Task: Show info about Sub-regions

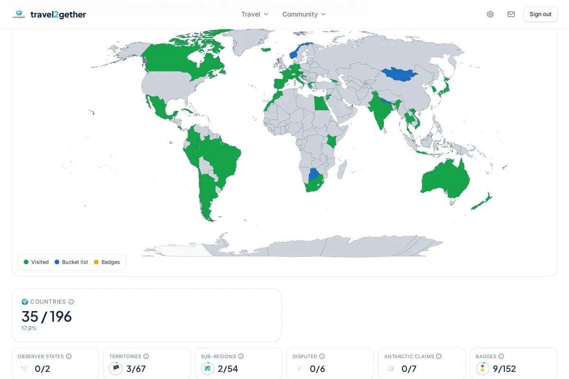Action: coord(241,356)
